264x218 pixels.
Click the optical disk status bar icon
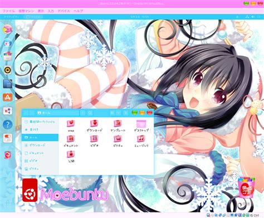point(212,215)
